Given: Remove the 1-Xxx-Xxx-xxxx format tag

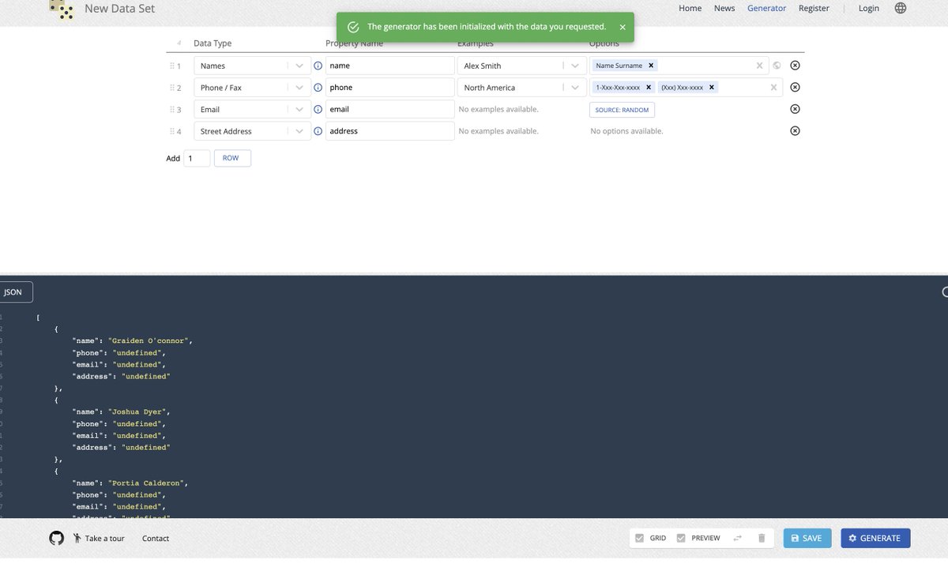Looking at the screenshot, I should 649,88.
